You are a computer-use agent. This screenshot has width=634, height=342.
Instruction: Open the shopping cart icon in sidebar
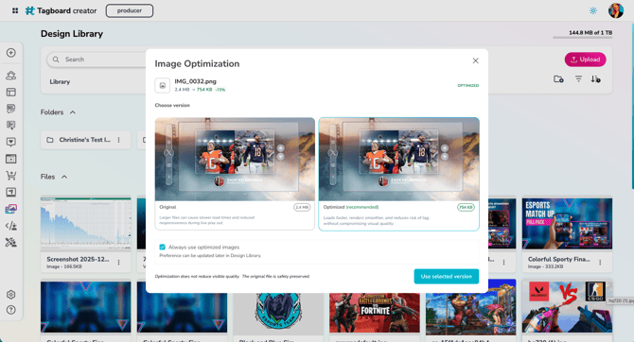coord(11,175)
